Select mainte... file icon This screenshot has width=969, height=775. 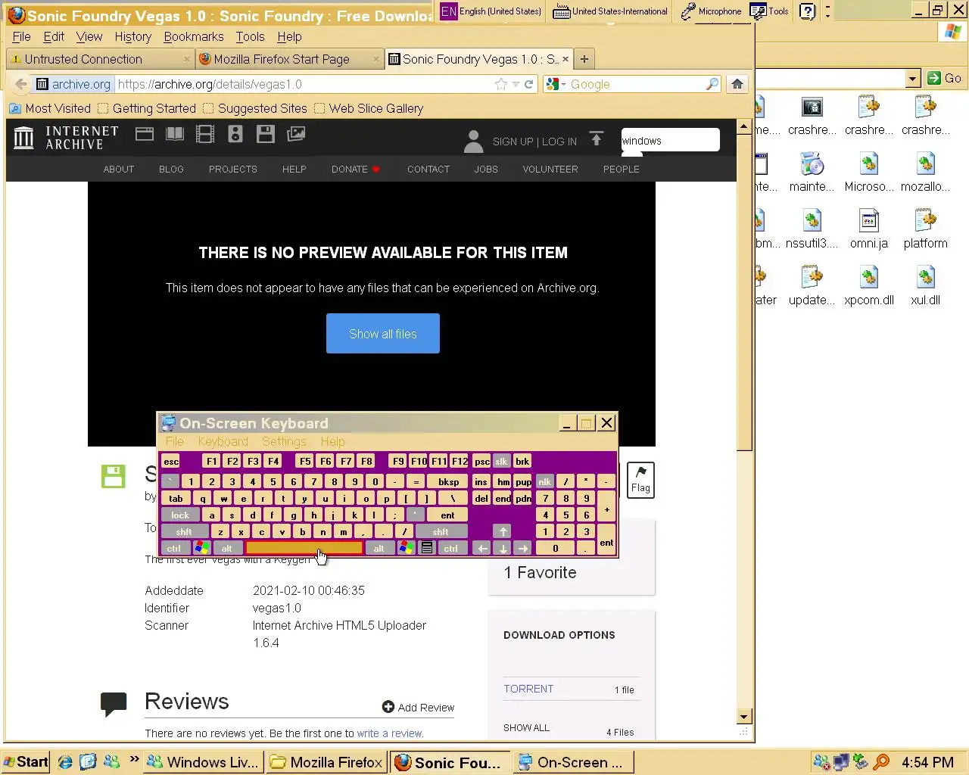(812, 164)
